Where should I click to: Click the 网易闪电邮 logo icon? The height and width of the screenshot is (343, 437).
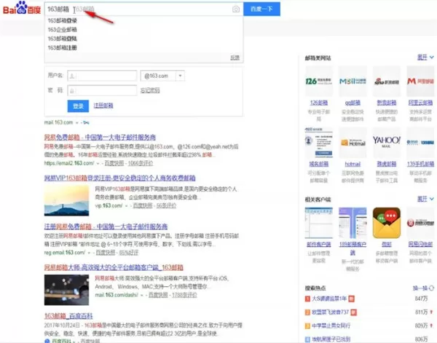click(x=420, y=223)
